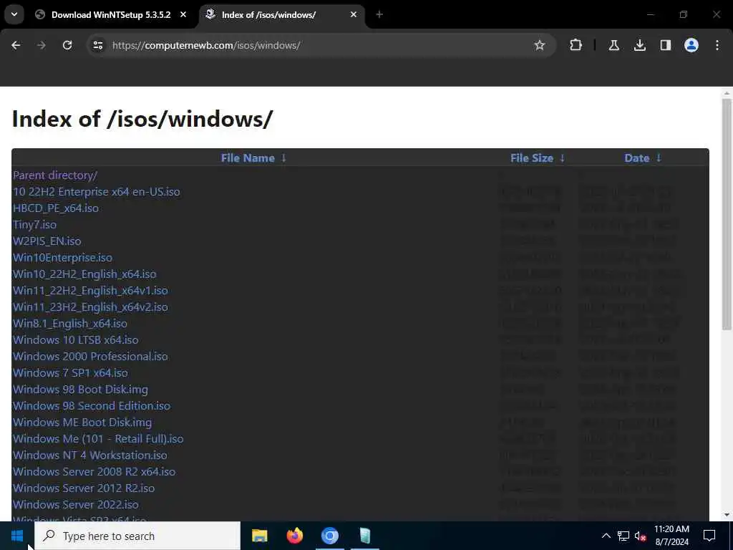The image size is (733, 550).
Task: Download Windows ME Boot Disk.img
Action: click(82, 423)
